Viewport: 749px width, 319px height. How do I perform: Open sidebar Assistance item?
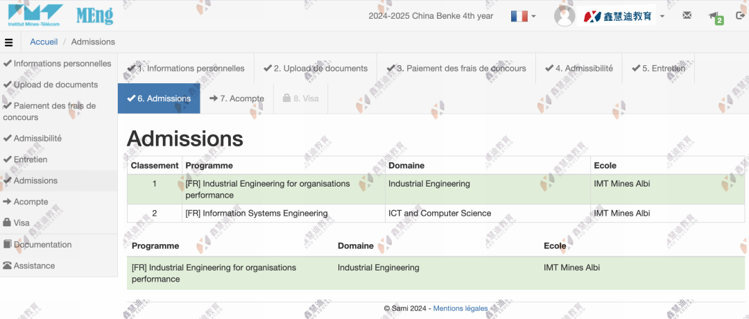coord(58,266)
